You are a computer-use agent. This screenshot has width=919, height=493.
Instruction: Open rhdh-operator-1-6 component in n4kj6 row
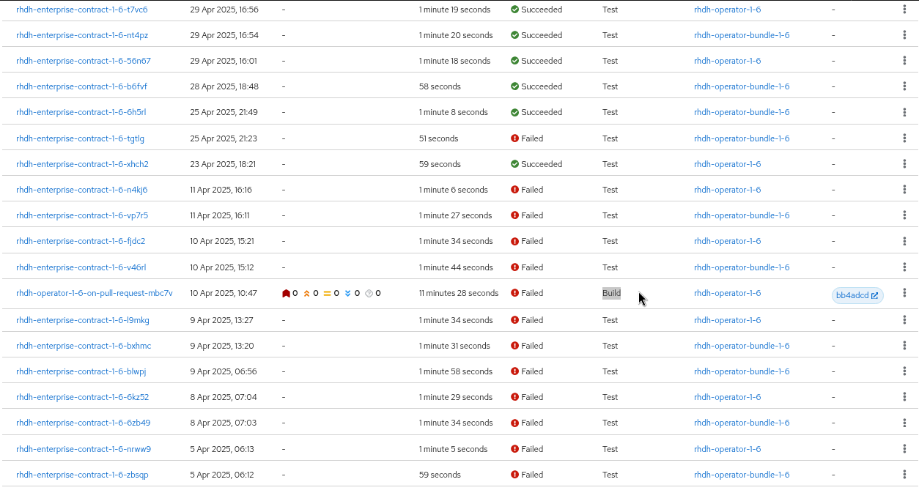pyautogui.click(x=727, y=190)
